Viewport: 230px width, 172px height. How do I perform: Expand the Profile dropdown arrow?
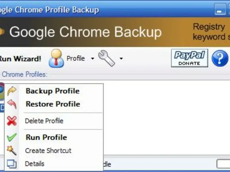93,59
